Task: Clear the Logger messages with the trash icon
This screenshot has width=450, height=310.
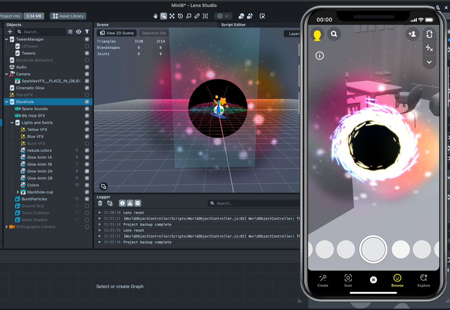Action: click(x=100, y=203)
